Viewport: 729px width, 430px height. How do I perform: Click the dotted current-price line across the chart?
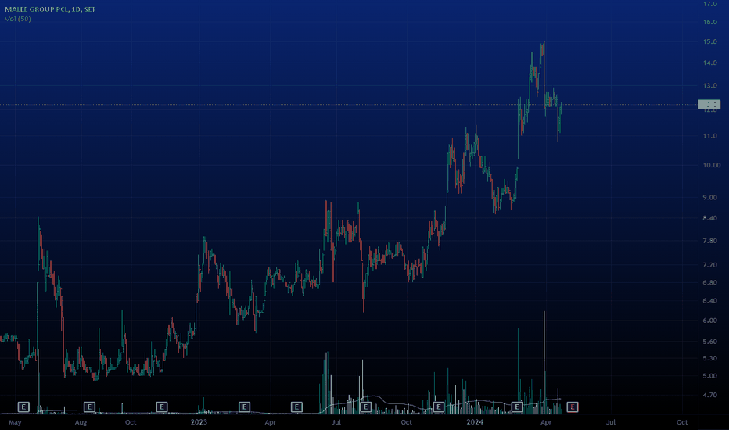pyautogui.click(x=349, y=105)
